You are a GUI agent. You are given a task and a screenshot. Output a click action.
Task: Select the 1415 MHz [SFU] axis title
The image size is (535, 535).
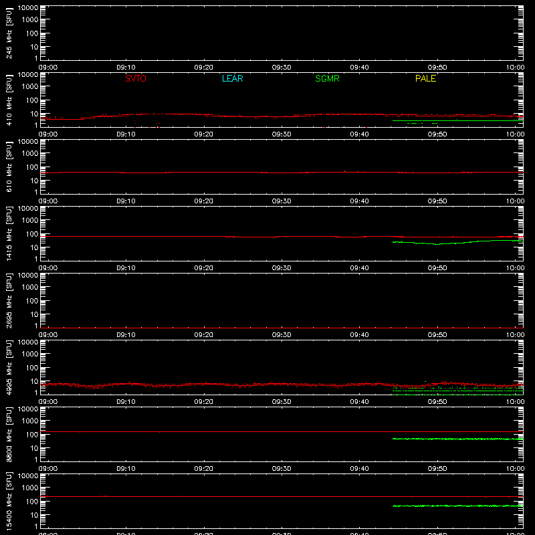tap(9, 233)
